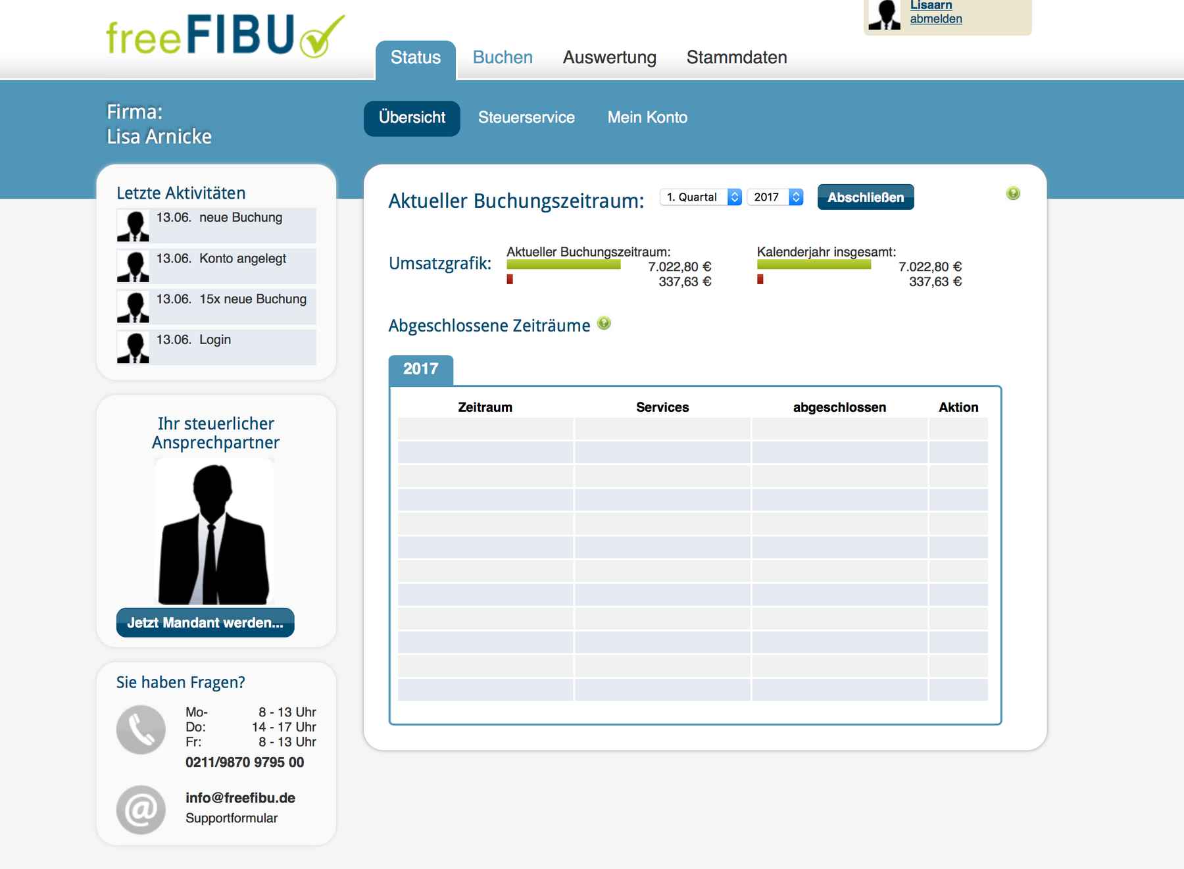The height and width of the screenshot is (869, 1184).
Task: Click the grey phone icon
Action: click(x=141, y=730)
